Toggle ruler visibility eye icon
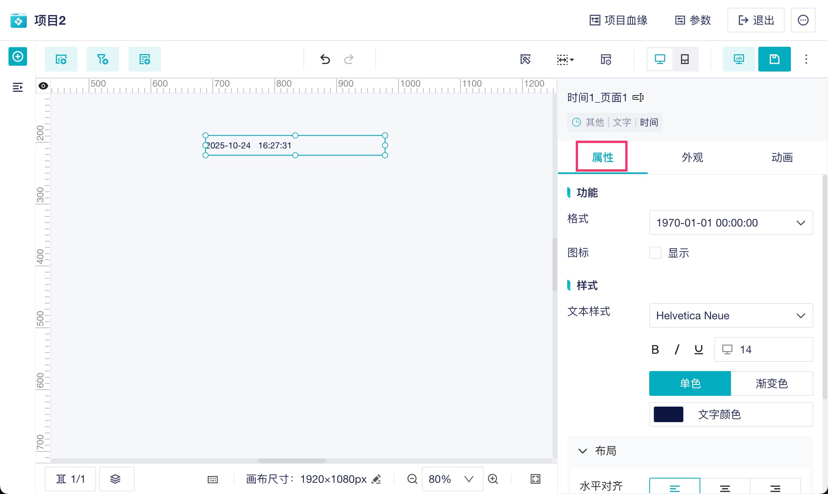This screenshot has width=828, height=494. coord(43,86)
